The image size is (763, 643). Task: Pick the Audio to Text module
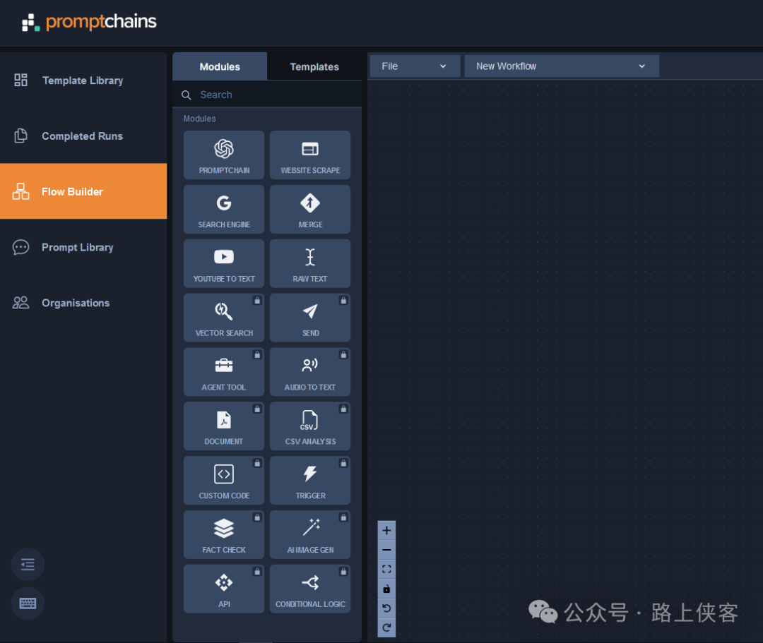(310, 372)
